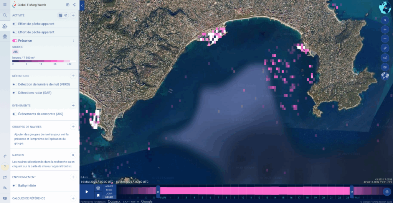The width and height of the screenshot is (393, 203).
Task: Open the vessel search magnifier in Navires
Action: tap(73, 155)
